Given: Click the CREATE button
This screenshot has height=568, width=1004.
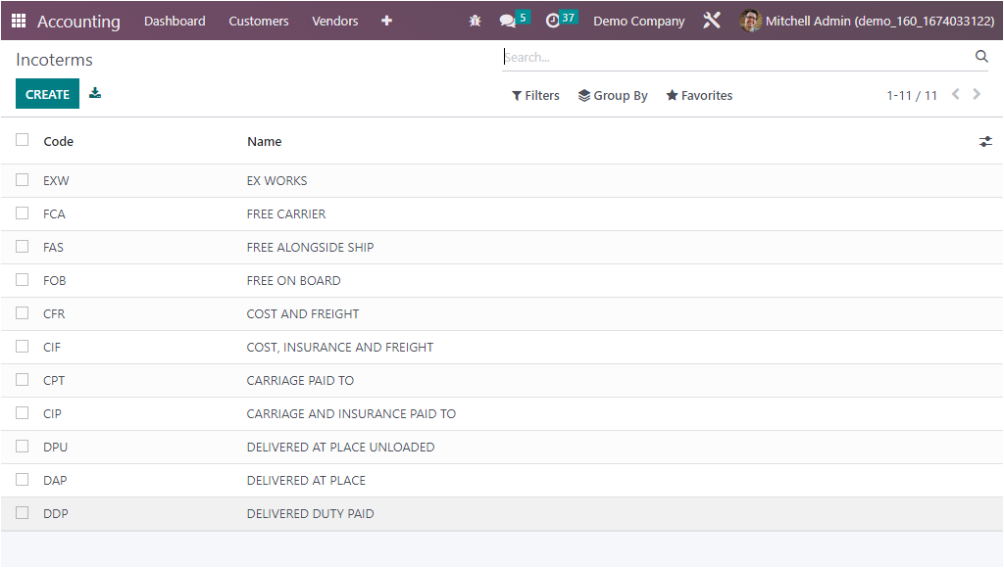Looking at the screenshot, I should pyautogui.click(x=47, y=94).
